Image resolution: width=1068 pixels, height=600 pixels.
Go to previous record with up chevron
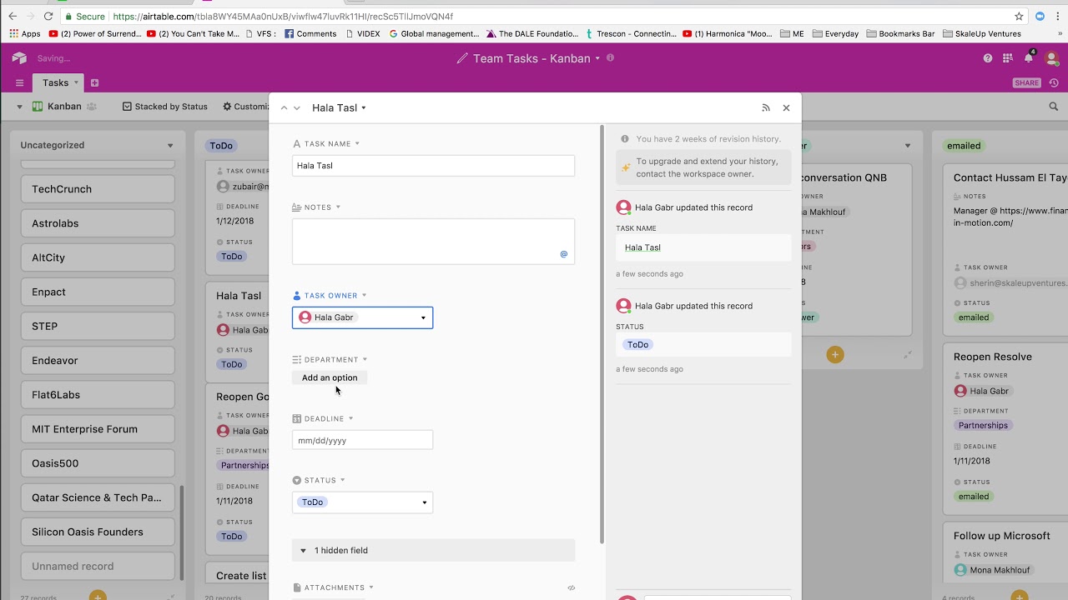coord(284,107)
